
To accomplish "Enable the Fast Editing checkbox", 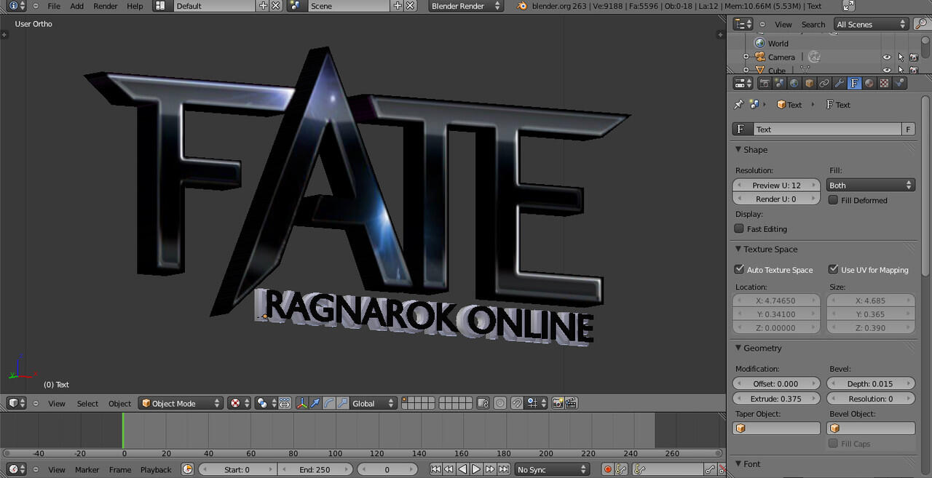I will click(739, 228).
